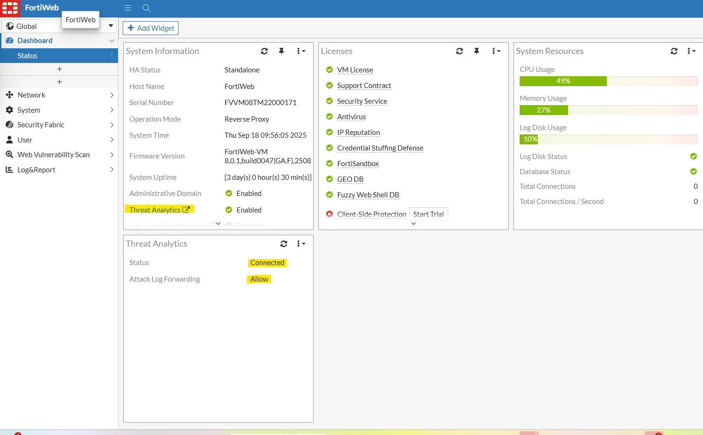Screen dimensions: 703x435
Task: Refresh the System Resources widget
Action: coord(674,51)
